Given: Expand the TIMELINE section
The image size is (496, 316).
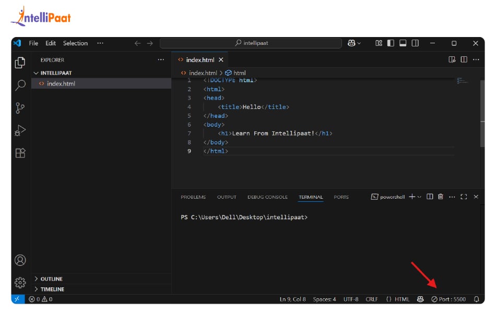Looking at the screenshot, I should point(101,289).
